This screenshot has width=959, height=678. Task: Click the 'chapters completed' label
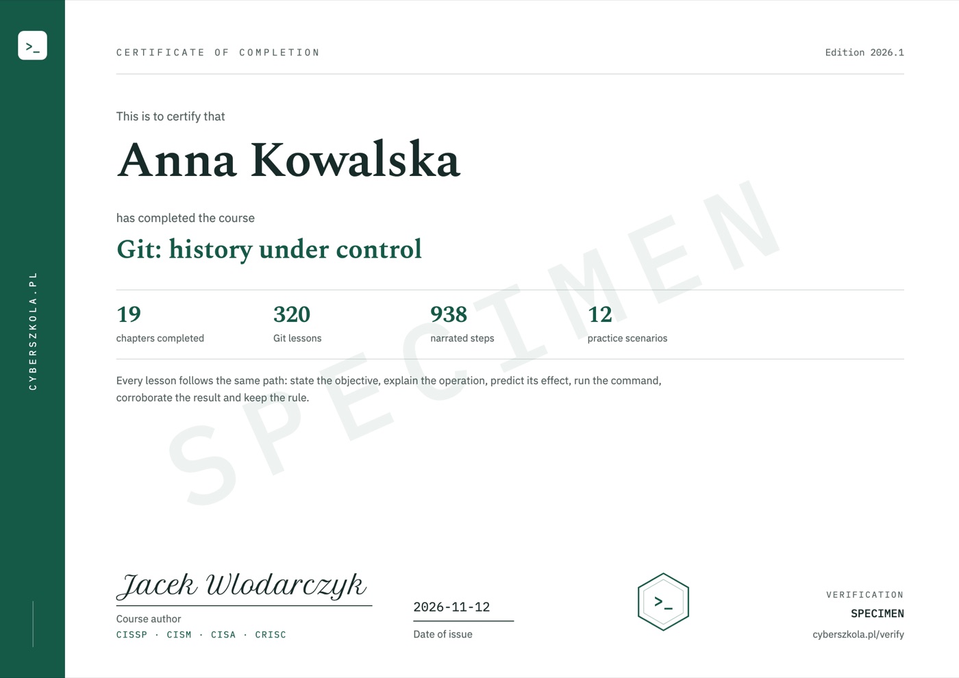click(x=160, y=338)
